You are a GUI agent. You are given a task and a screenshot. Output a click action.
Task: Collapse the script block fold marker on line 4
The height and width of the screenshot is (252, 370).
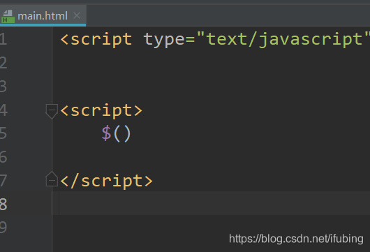[x=52, y=111]
